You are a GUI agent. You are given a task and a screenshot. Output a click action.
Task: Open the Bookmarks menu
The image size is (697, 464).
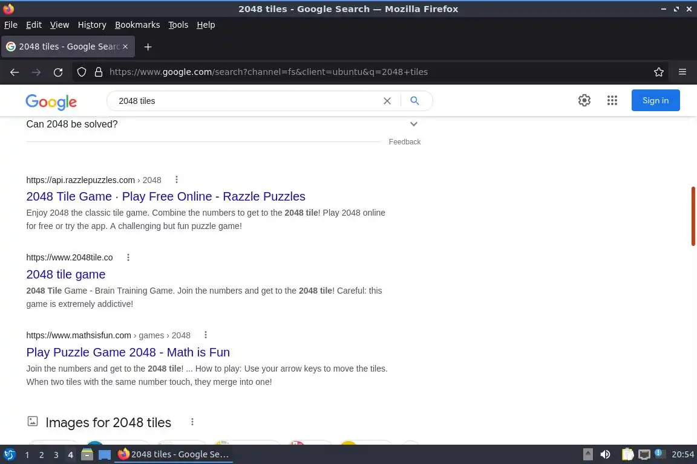(x=137, y=25)
